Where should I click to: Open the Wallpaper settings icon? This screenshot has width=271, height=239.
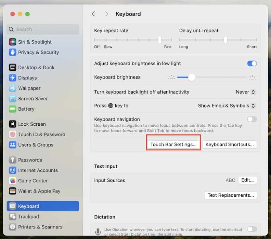pos(13,88)
